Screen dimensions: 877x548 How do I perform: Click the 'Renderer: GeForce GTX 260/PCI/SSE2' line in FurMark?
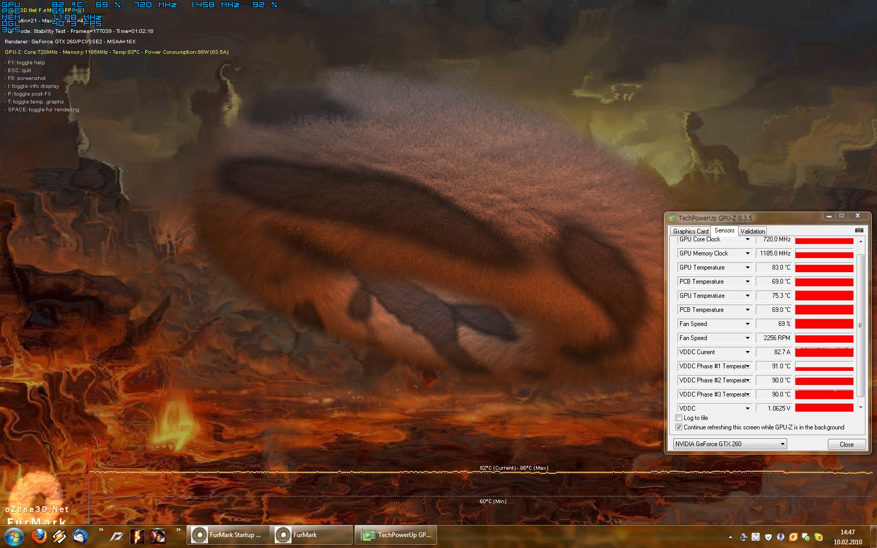pos(70,42)
